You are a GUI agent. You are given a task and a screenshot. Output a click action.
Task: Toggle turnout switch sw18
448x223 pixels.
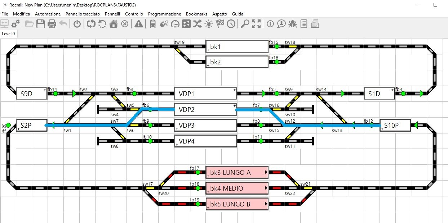(292, 46)
